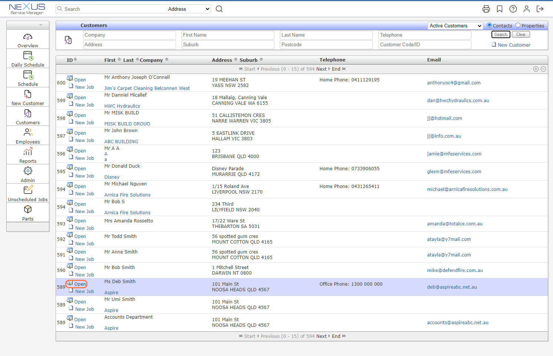
Task: Open help via the question mark icon
Action: 513,9
